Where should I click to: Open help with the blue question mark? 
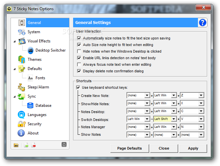pos(203,23)
